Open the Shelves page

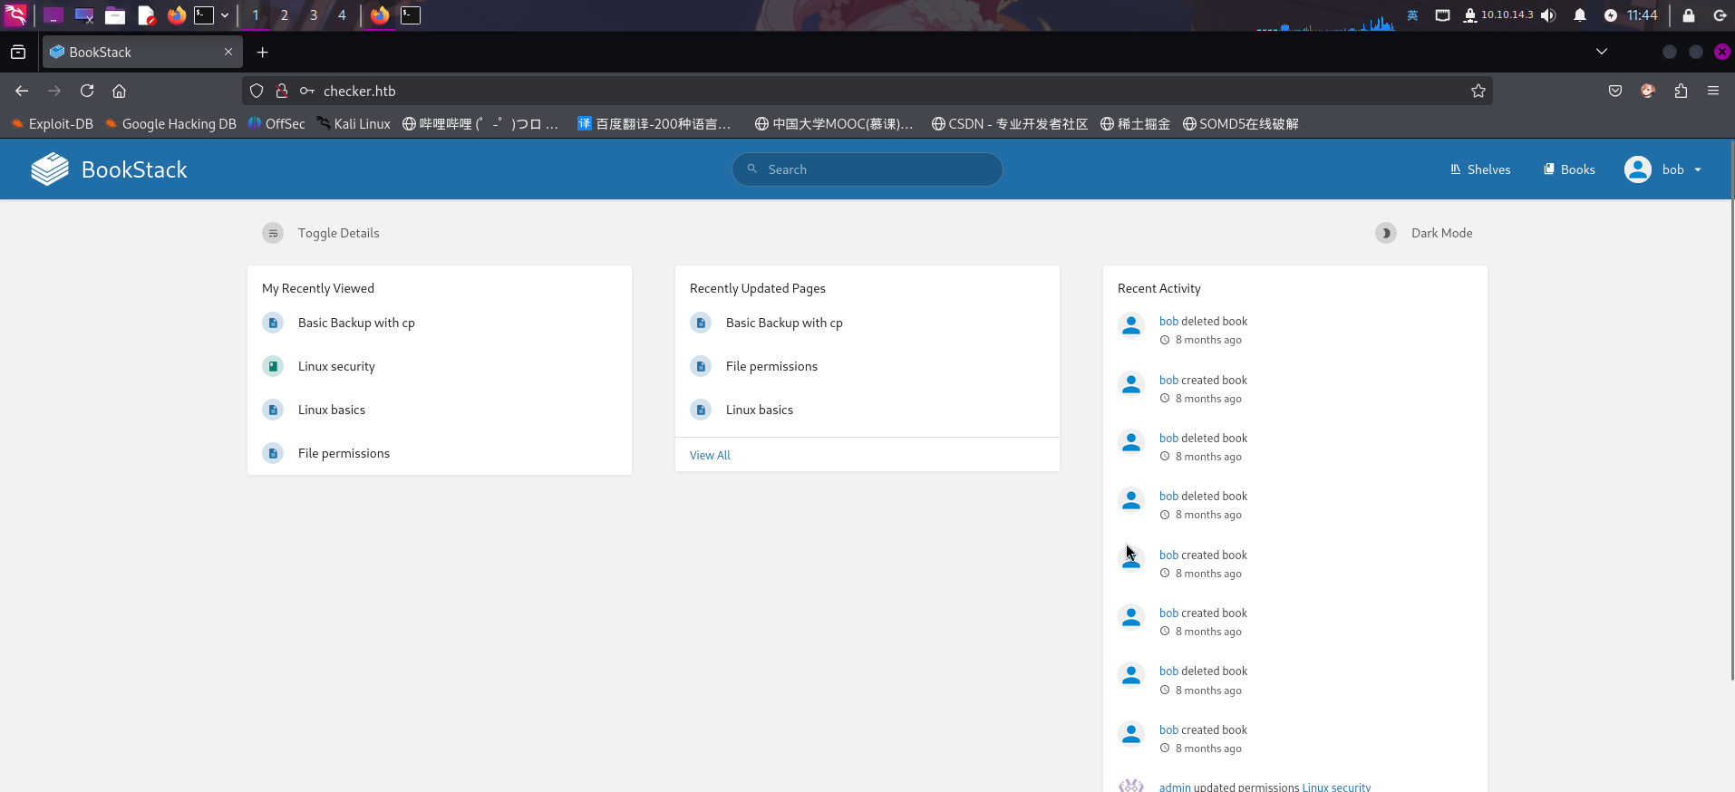pyautogui.click(x=1480, y=169)
